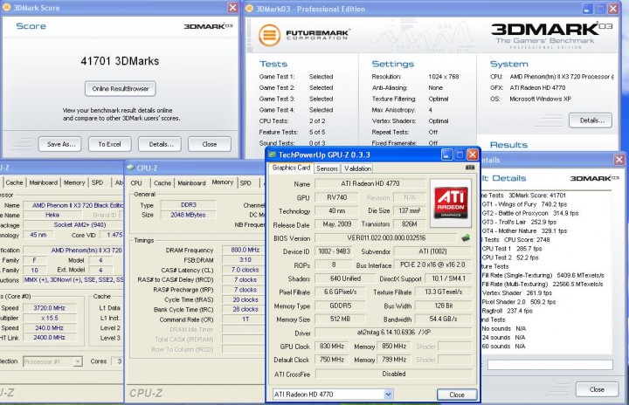Click the empty text field in Result Details

(x=550, y=365)
